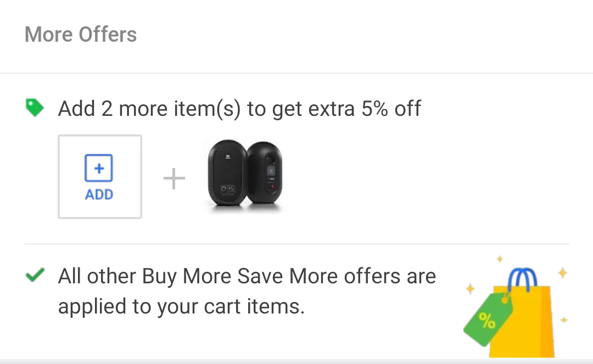The width and height of the screenshot is (593, 364).
Task: Click the left speaker in the product image
Action: pyautogui.click(x=227, y=173)
